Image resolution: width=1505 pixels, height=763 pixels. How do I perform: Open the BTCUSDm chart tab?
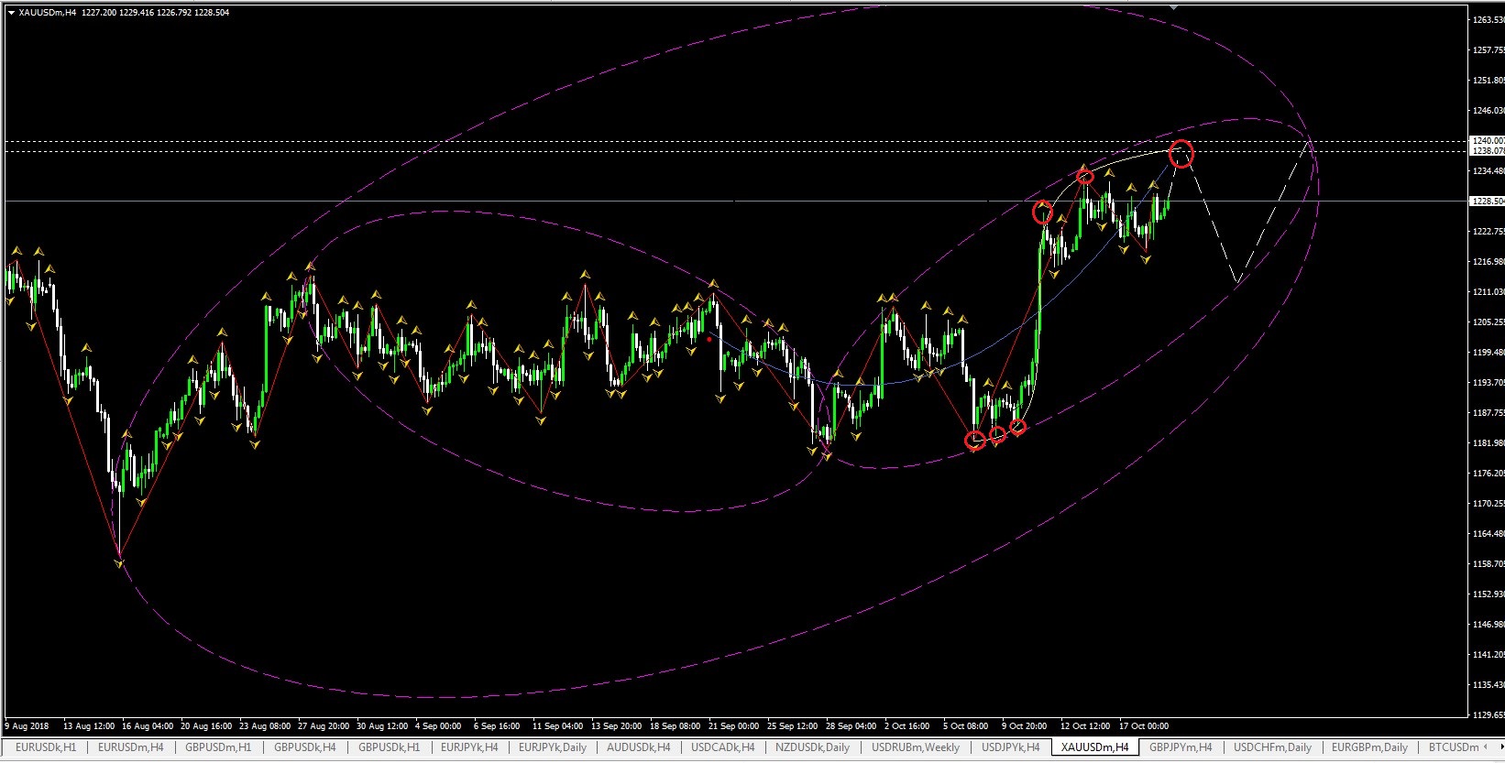tap(1453, 747)
